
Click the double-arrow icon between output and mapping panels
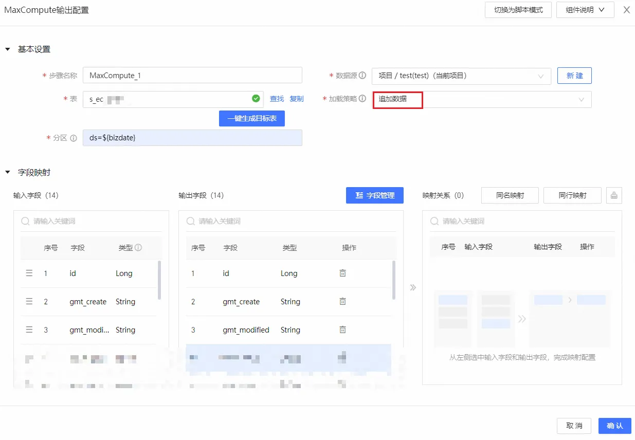point(413,287)
